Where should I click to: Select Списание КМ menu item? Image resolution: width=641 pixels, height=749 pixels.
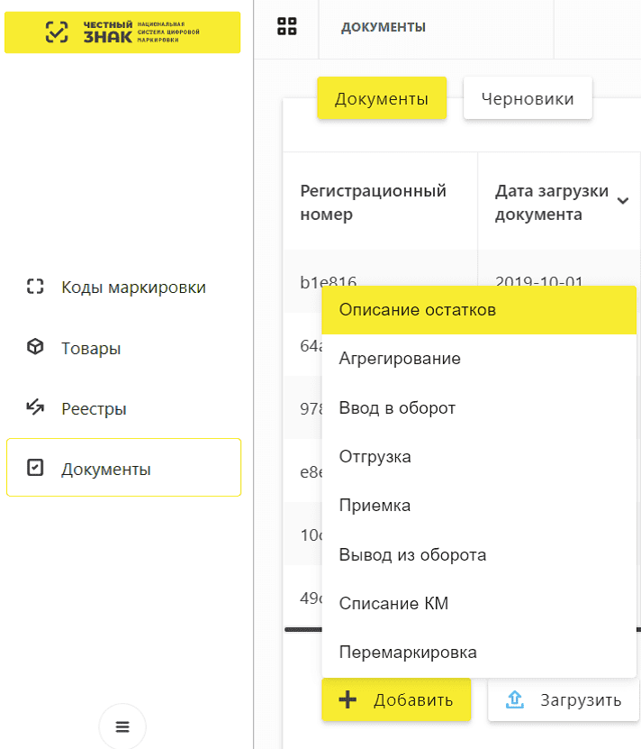point(393,604)
